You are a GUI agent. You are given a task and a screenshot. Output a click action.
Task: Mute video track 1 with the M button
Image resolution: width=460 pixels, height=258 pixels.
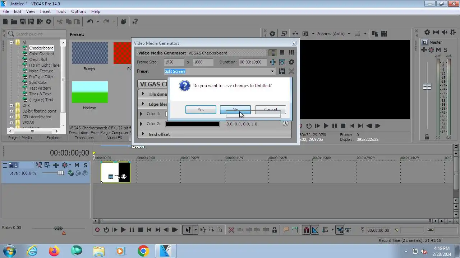click(x=77, y=165)
